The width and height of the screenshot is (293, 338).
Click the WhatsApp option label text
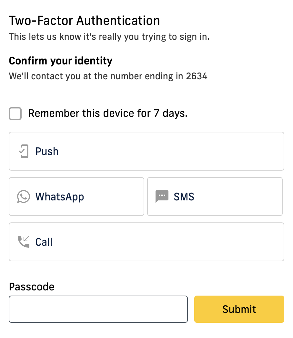(x=60, y=197)
